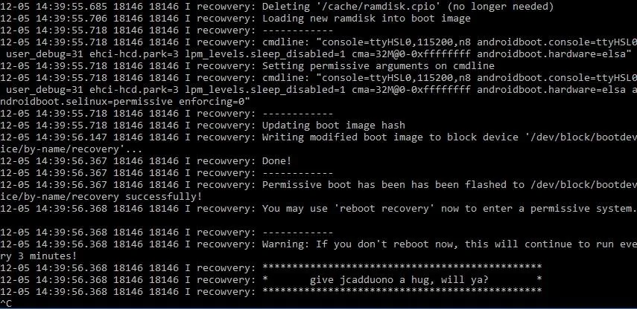Viewport: 637px width, 309px height.
Task: Click 'give jcadduono a hug, will ya?' text
Action: [399, 280]
